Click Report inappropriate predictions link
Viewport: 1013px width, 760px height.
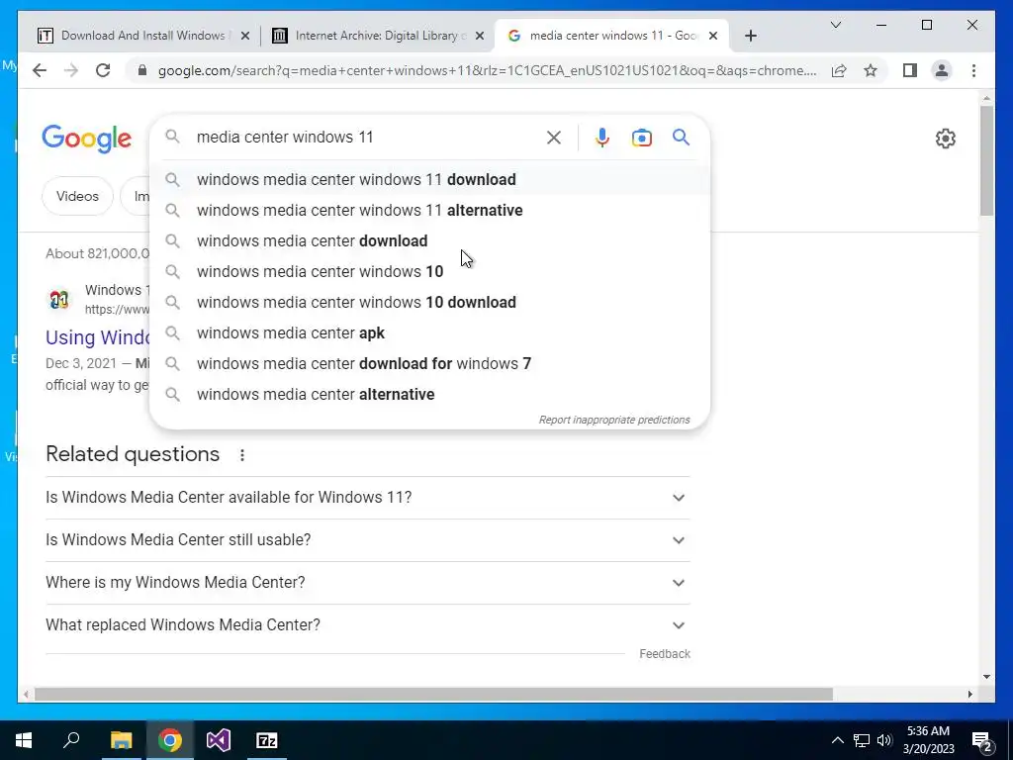tap(614, 420)
